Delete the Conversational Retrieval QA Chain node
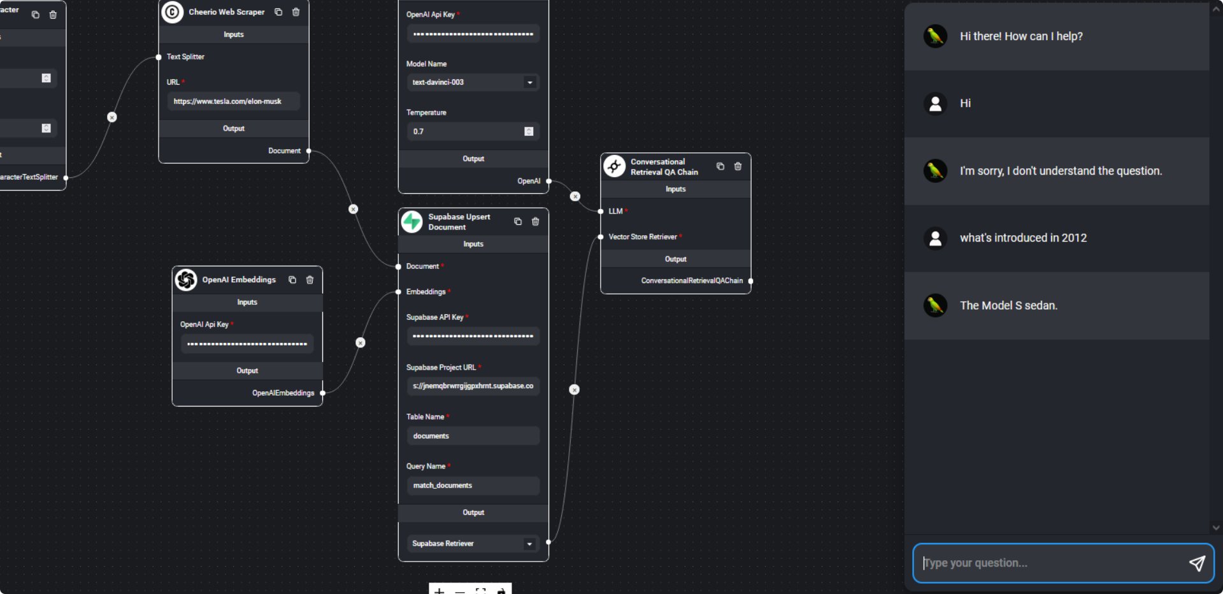 click(738, 166)
